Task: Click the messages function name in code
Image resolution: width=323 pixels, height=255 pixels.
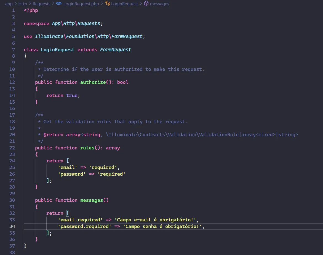Action: (x=91, y=200)
